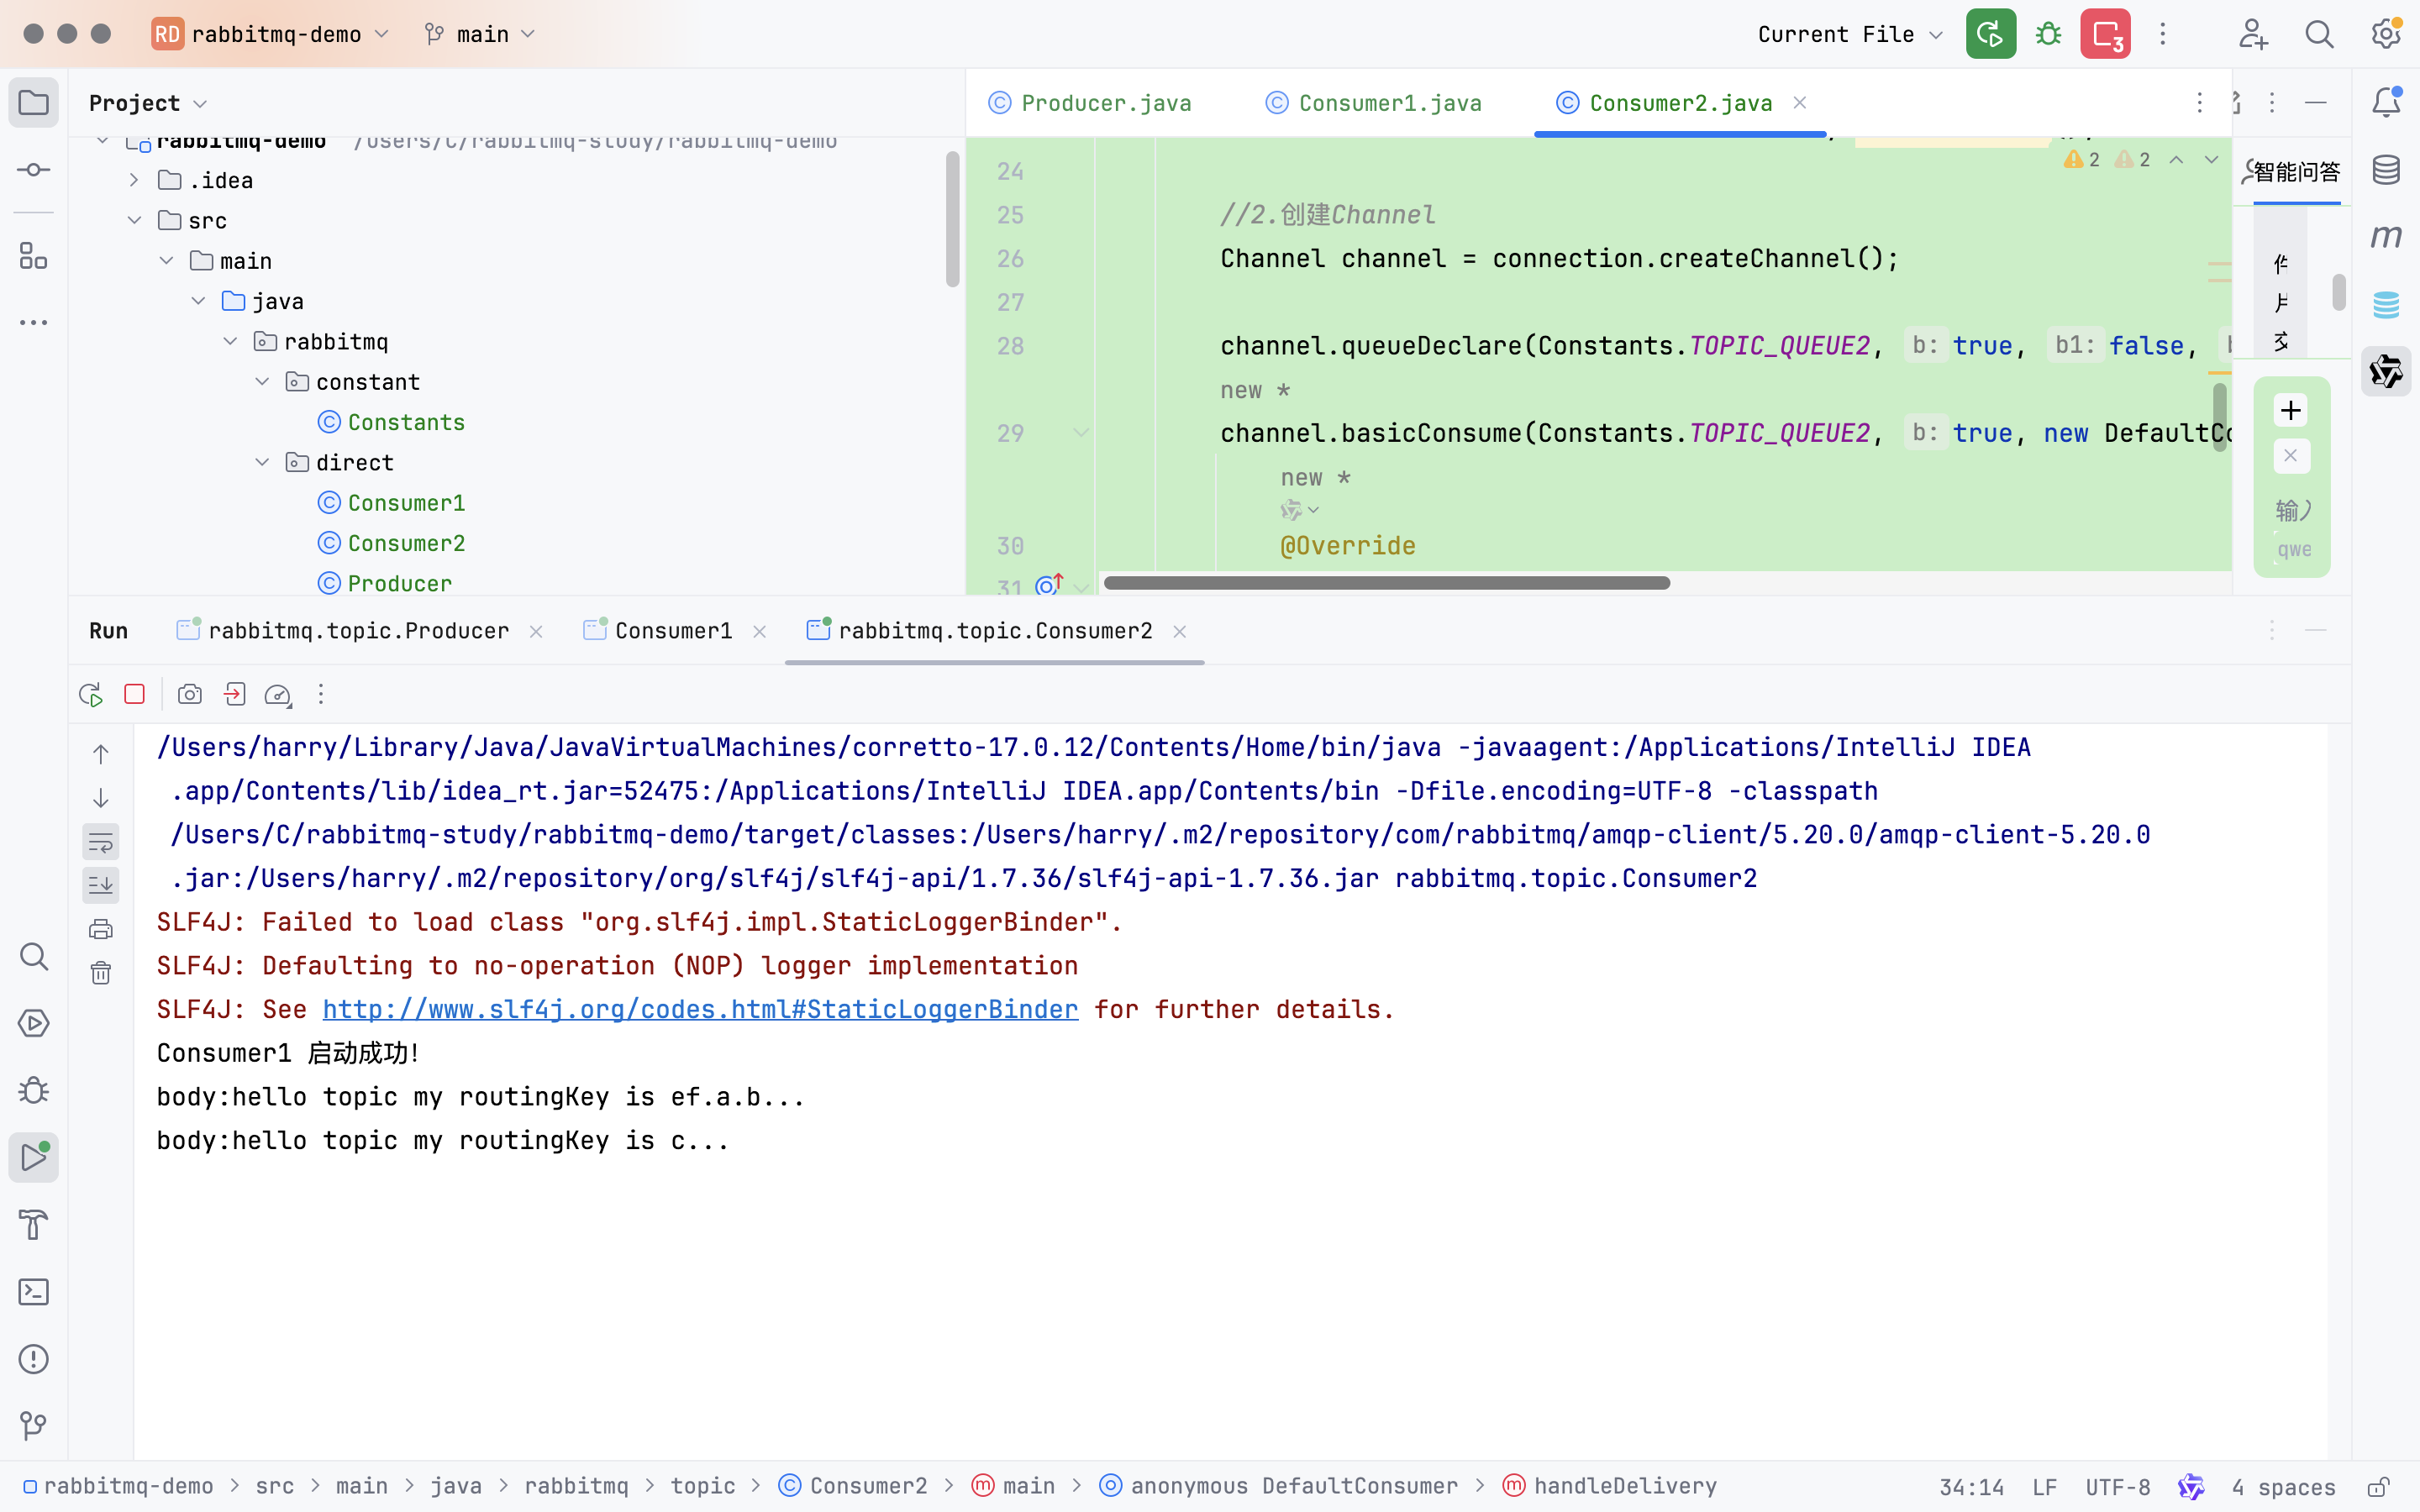Open the Database tool window icon

2386,170
